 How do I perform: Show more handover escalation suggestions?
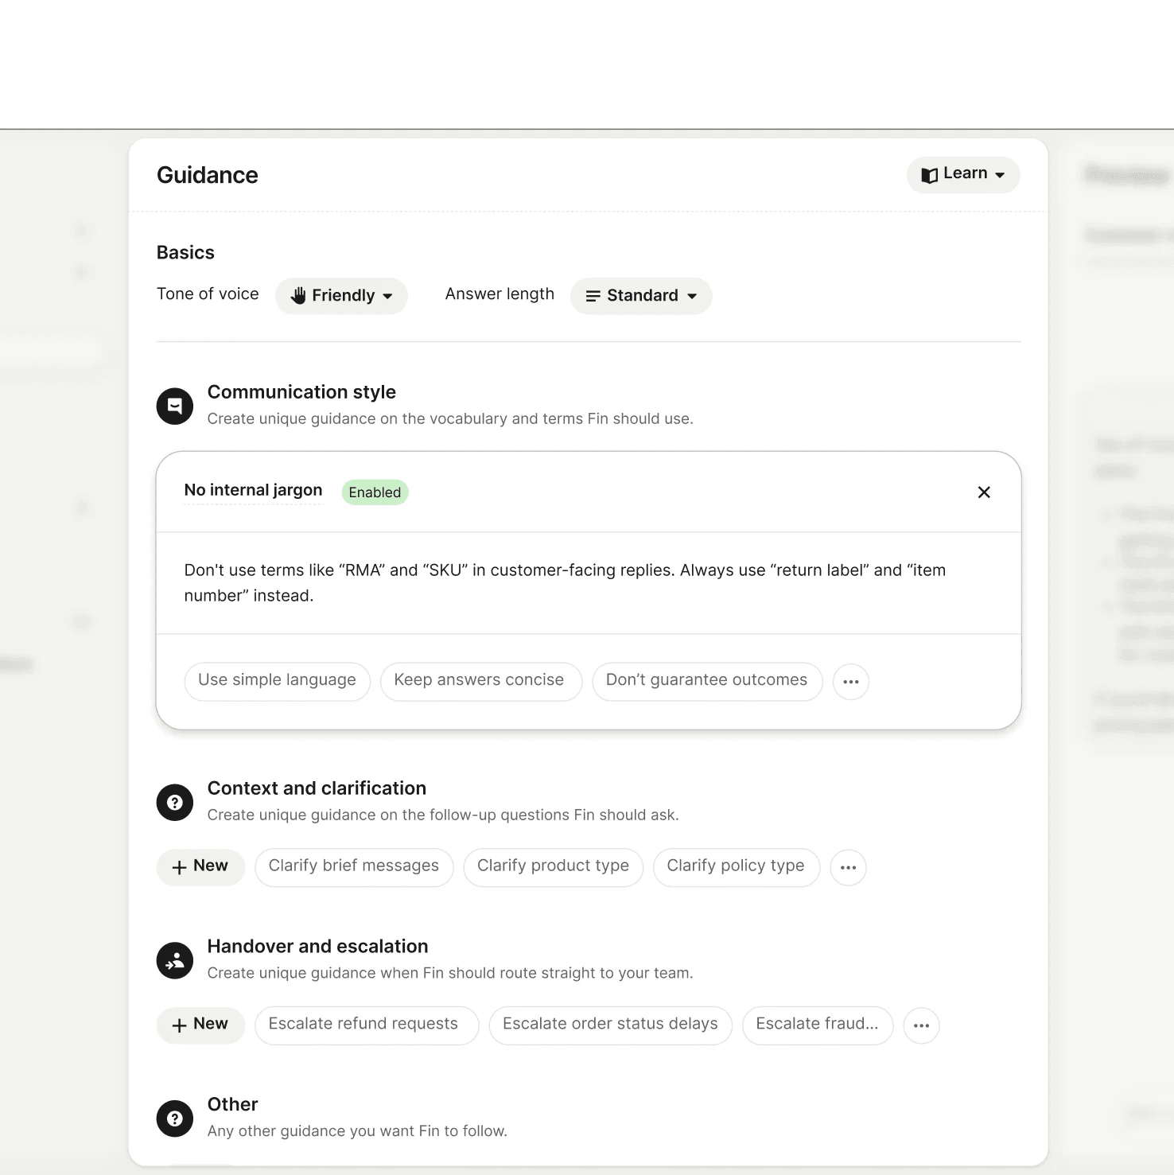pos(921,1025)
